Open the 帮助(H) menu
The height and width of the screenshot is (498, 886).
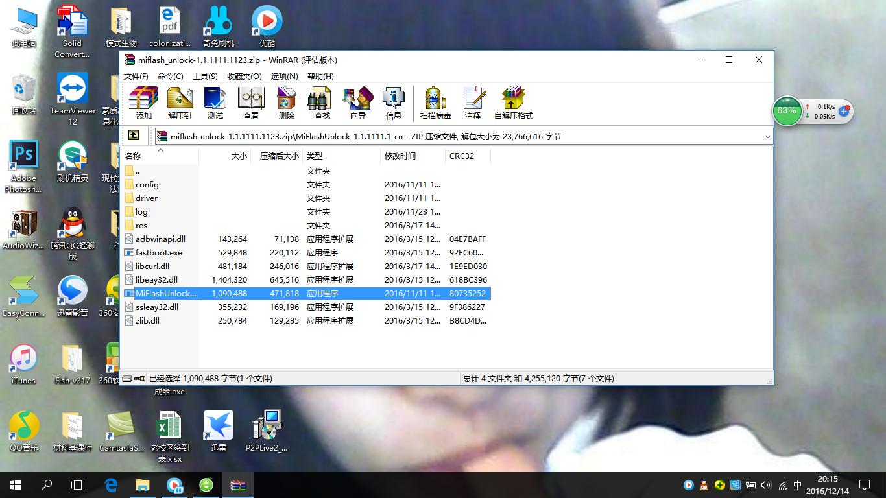320,76
